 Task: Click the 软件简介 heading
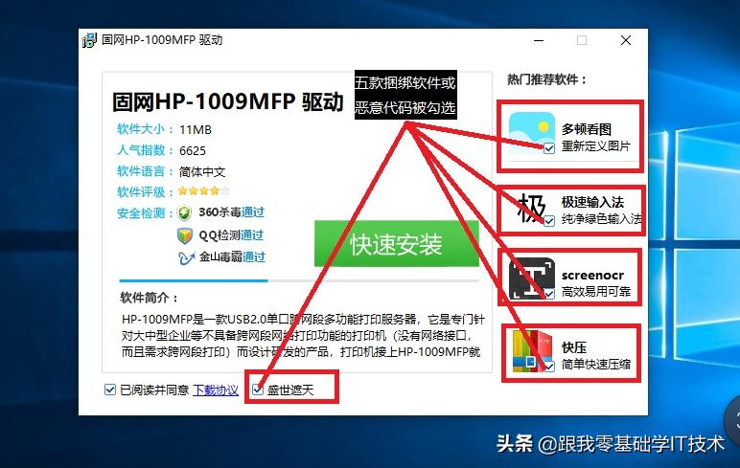pyautogui.click(x=150, y=298)
